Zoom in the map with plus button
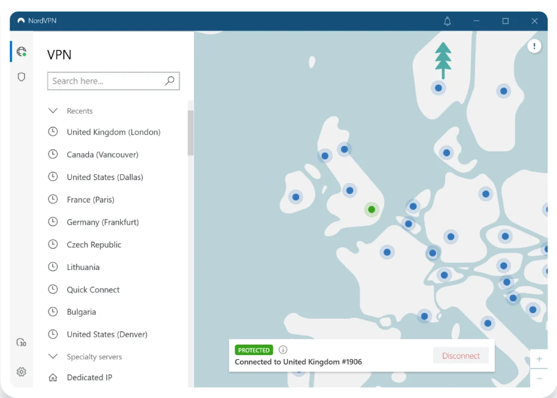Viewport: 557px width, 398px height. (539, 359)
